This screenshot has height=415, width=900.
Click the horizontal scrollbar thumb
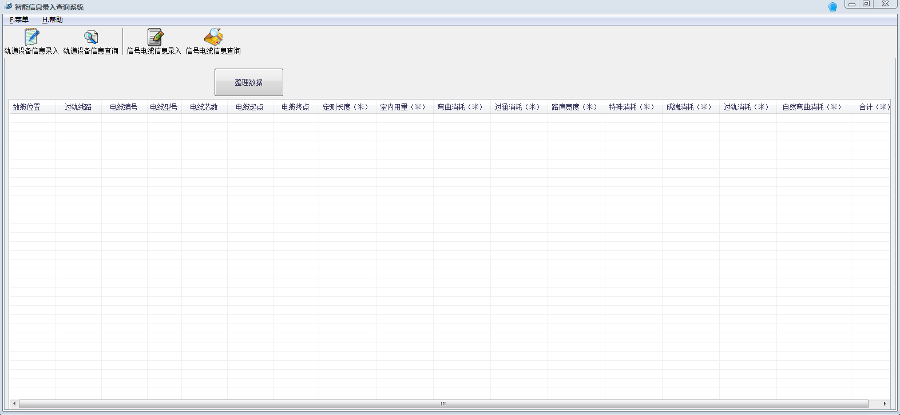pyautogui.click(x=443, y=404)
